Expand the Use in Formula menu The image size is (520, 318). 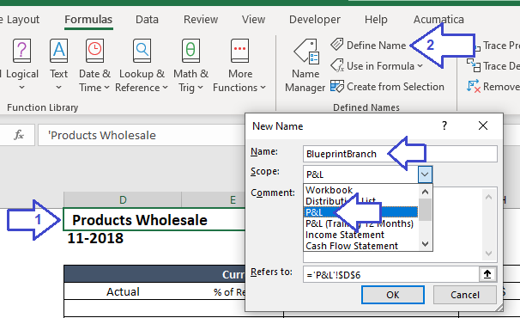tap(377, 66)
